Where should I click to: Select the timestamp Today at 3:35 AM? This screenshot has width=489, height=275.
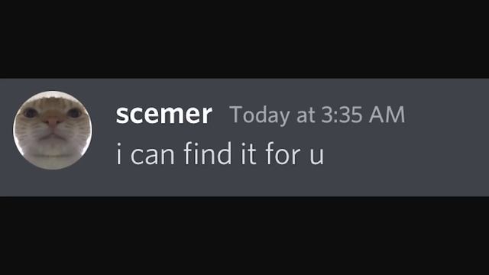point(317,115)
